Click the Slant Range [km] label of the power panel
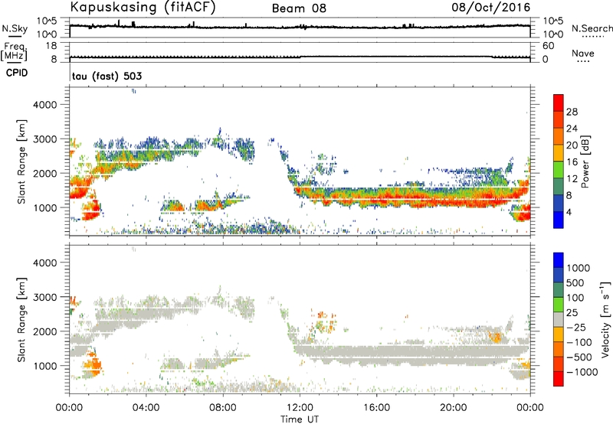This screenshot has height=424, width=613. point(21,161)
